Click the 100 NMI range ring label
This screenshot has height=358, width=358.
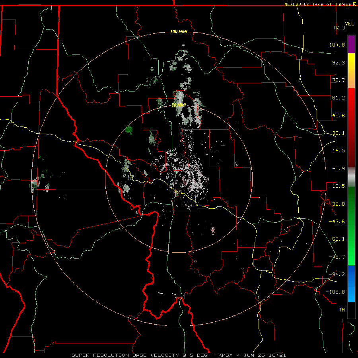tap(179, 31)
